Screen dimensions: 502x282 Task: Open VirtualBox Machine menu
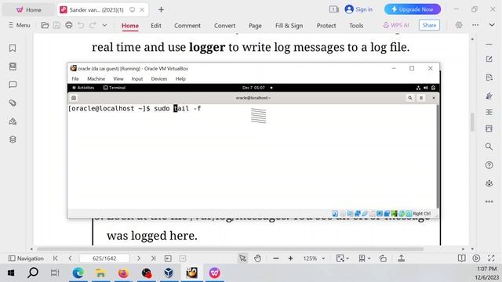click(96, 78)
